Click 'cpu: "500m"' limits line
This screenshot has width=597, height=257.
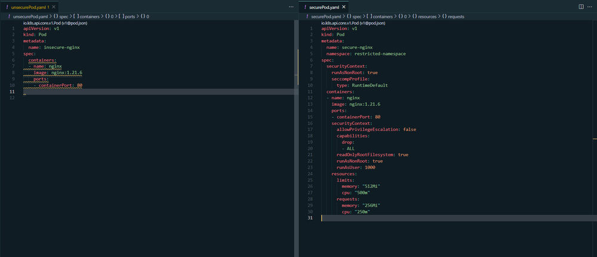(x=356, y=192)
